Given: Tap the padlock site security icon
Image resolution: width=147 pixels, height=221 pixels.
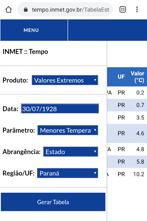Looking at the screenshot, I should (x=26, y=10).
